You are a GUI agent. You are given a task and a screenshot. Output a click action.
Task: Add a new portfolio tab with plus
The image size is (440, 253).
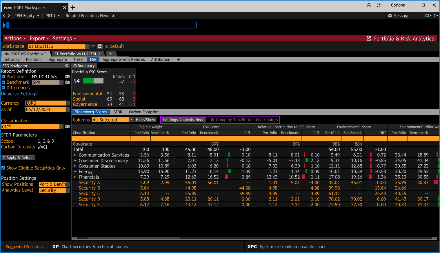(x=110, y=54)
